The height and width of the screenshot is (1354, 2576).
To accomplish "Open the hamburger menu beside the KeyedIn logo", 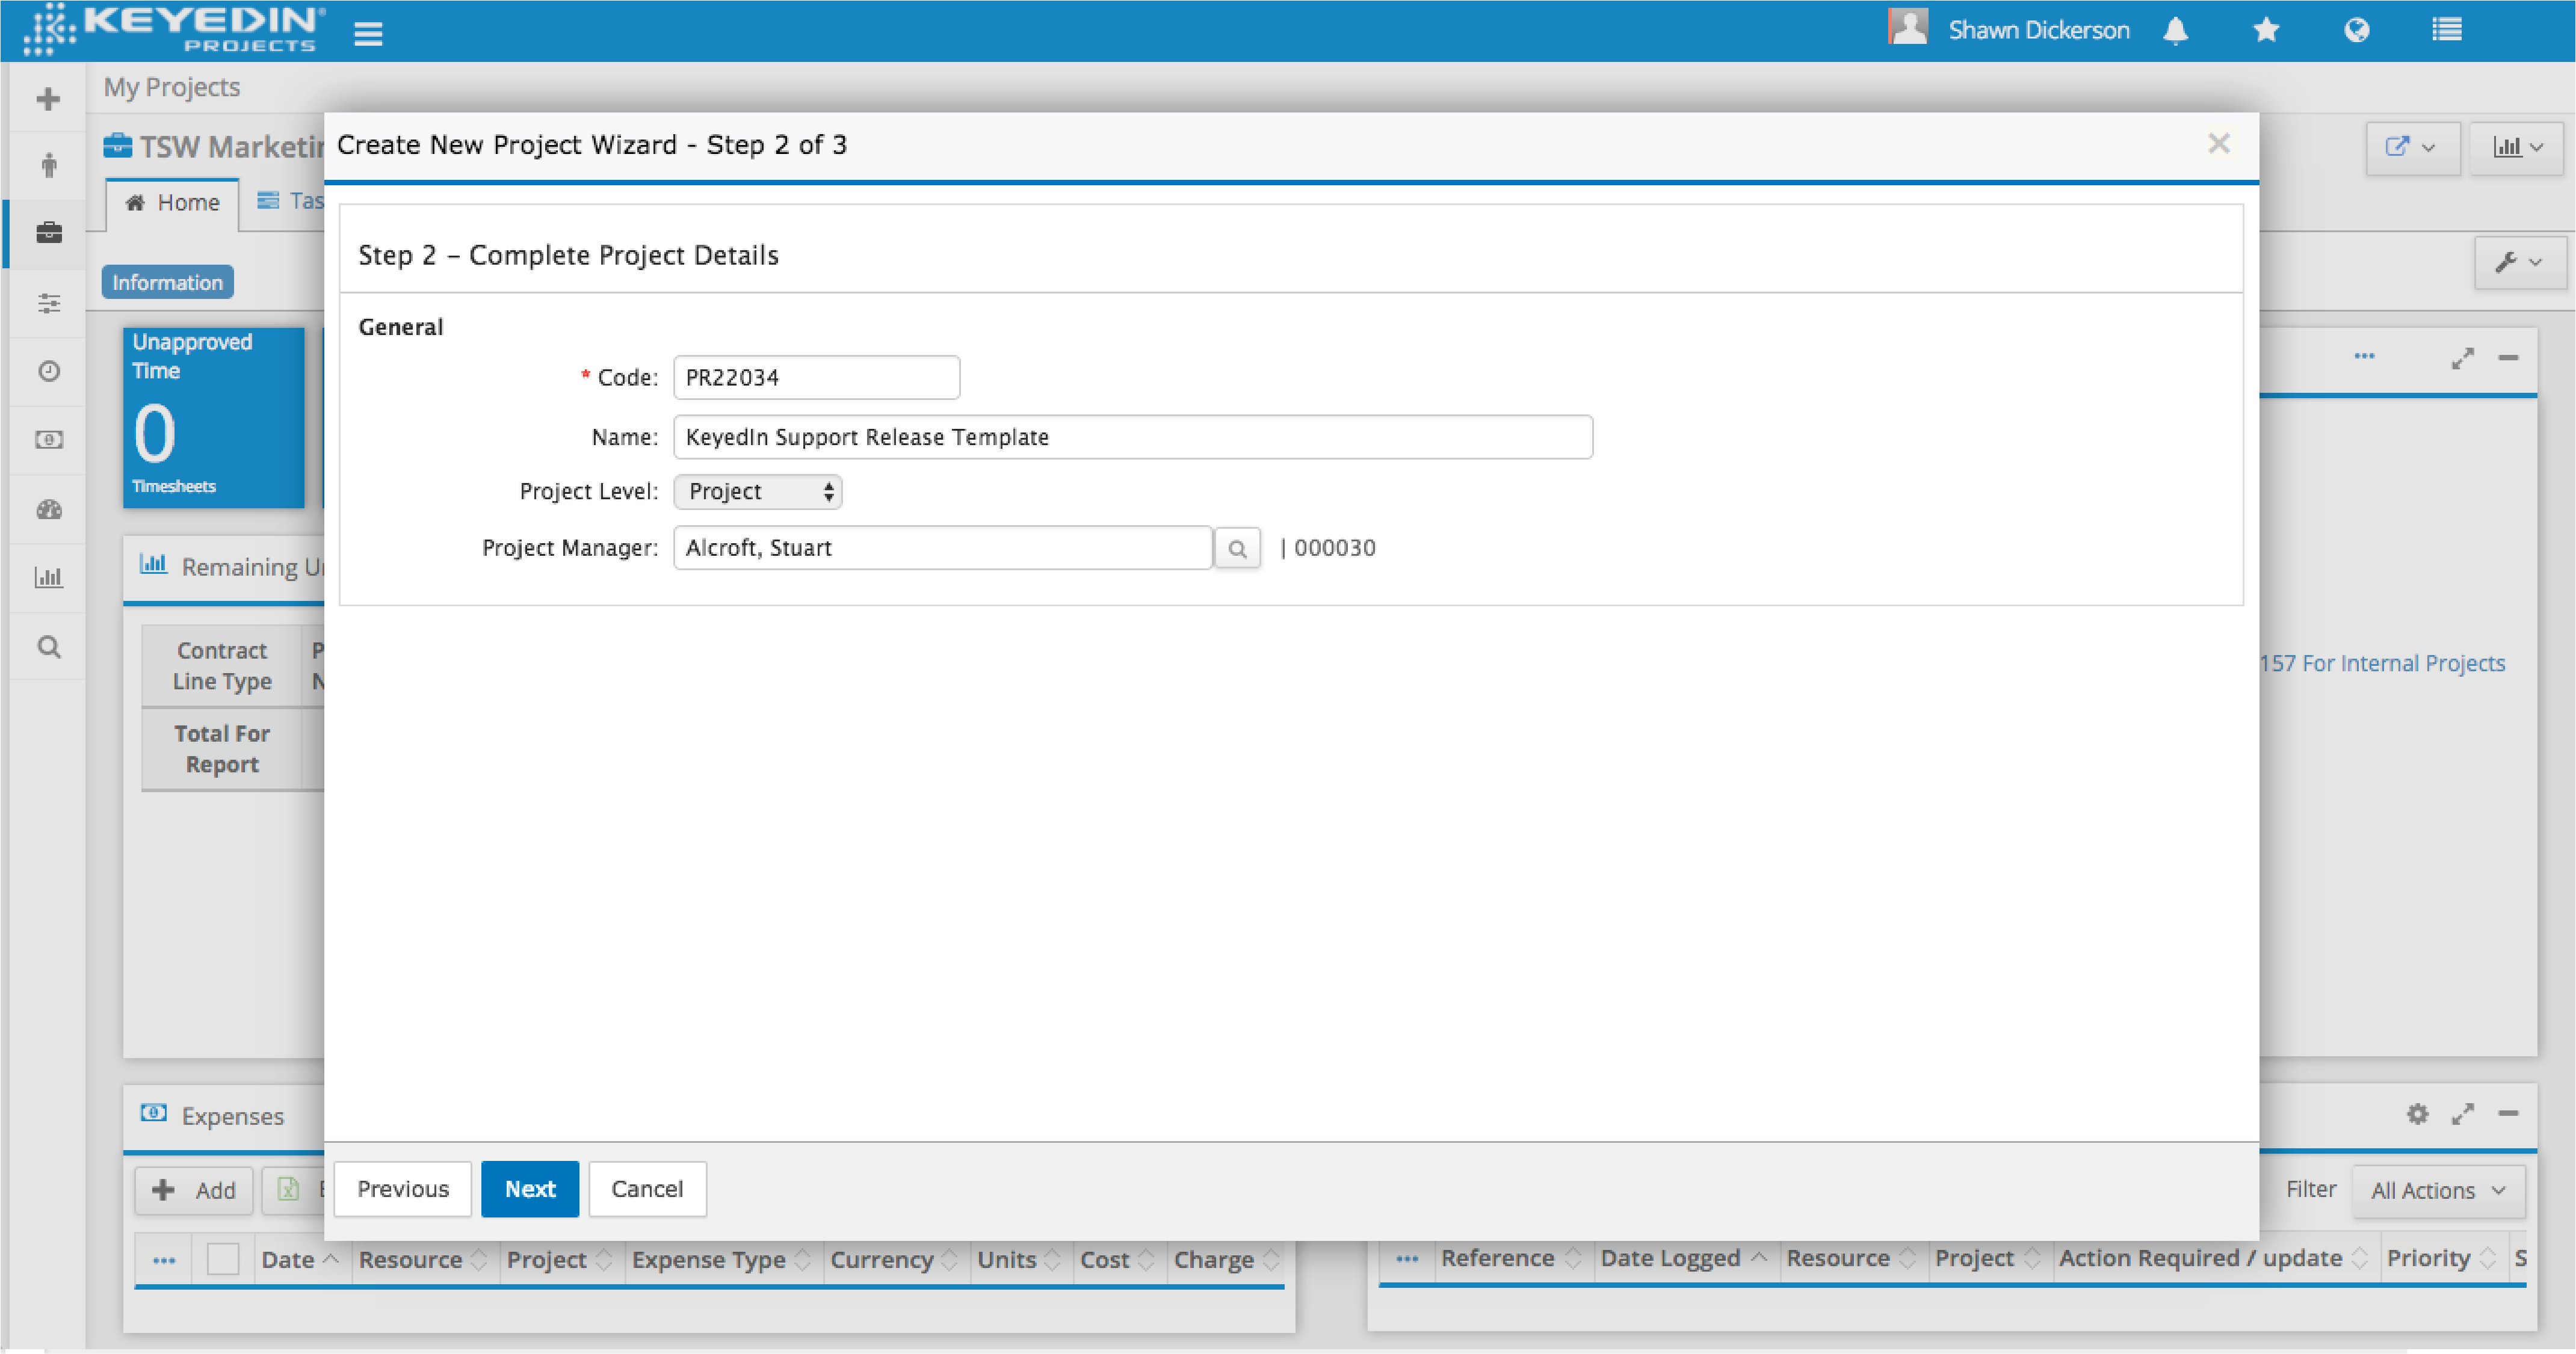I will tap(368, 34).
